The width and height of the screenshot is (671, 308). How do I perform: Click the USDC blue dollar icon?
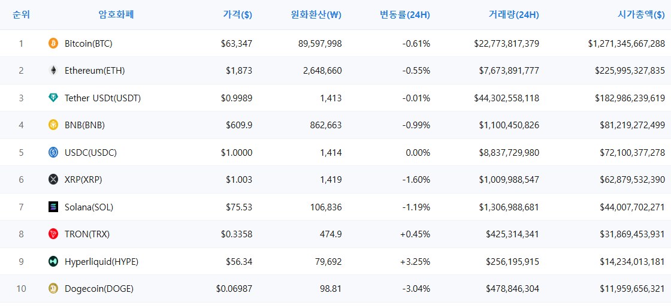point(53,152)
